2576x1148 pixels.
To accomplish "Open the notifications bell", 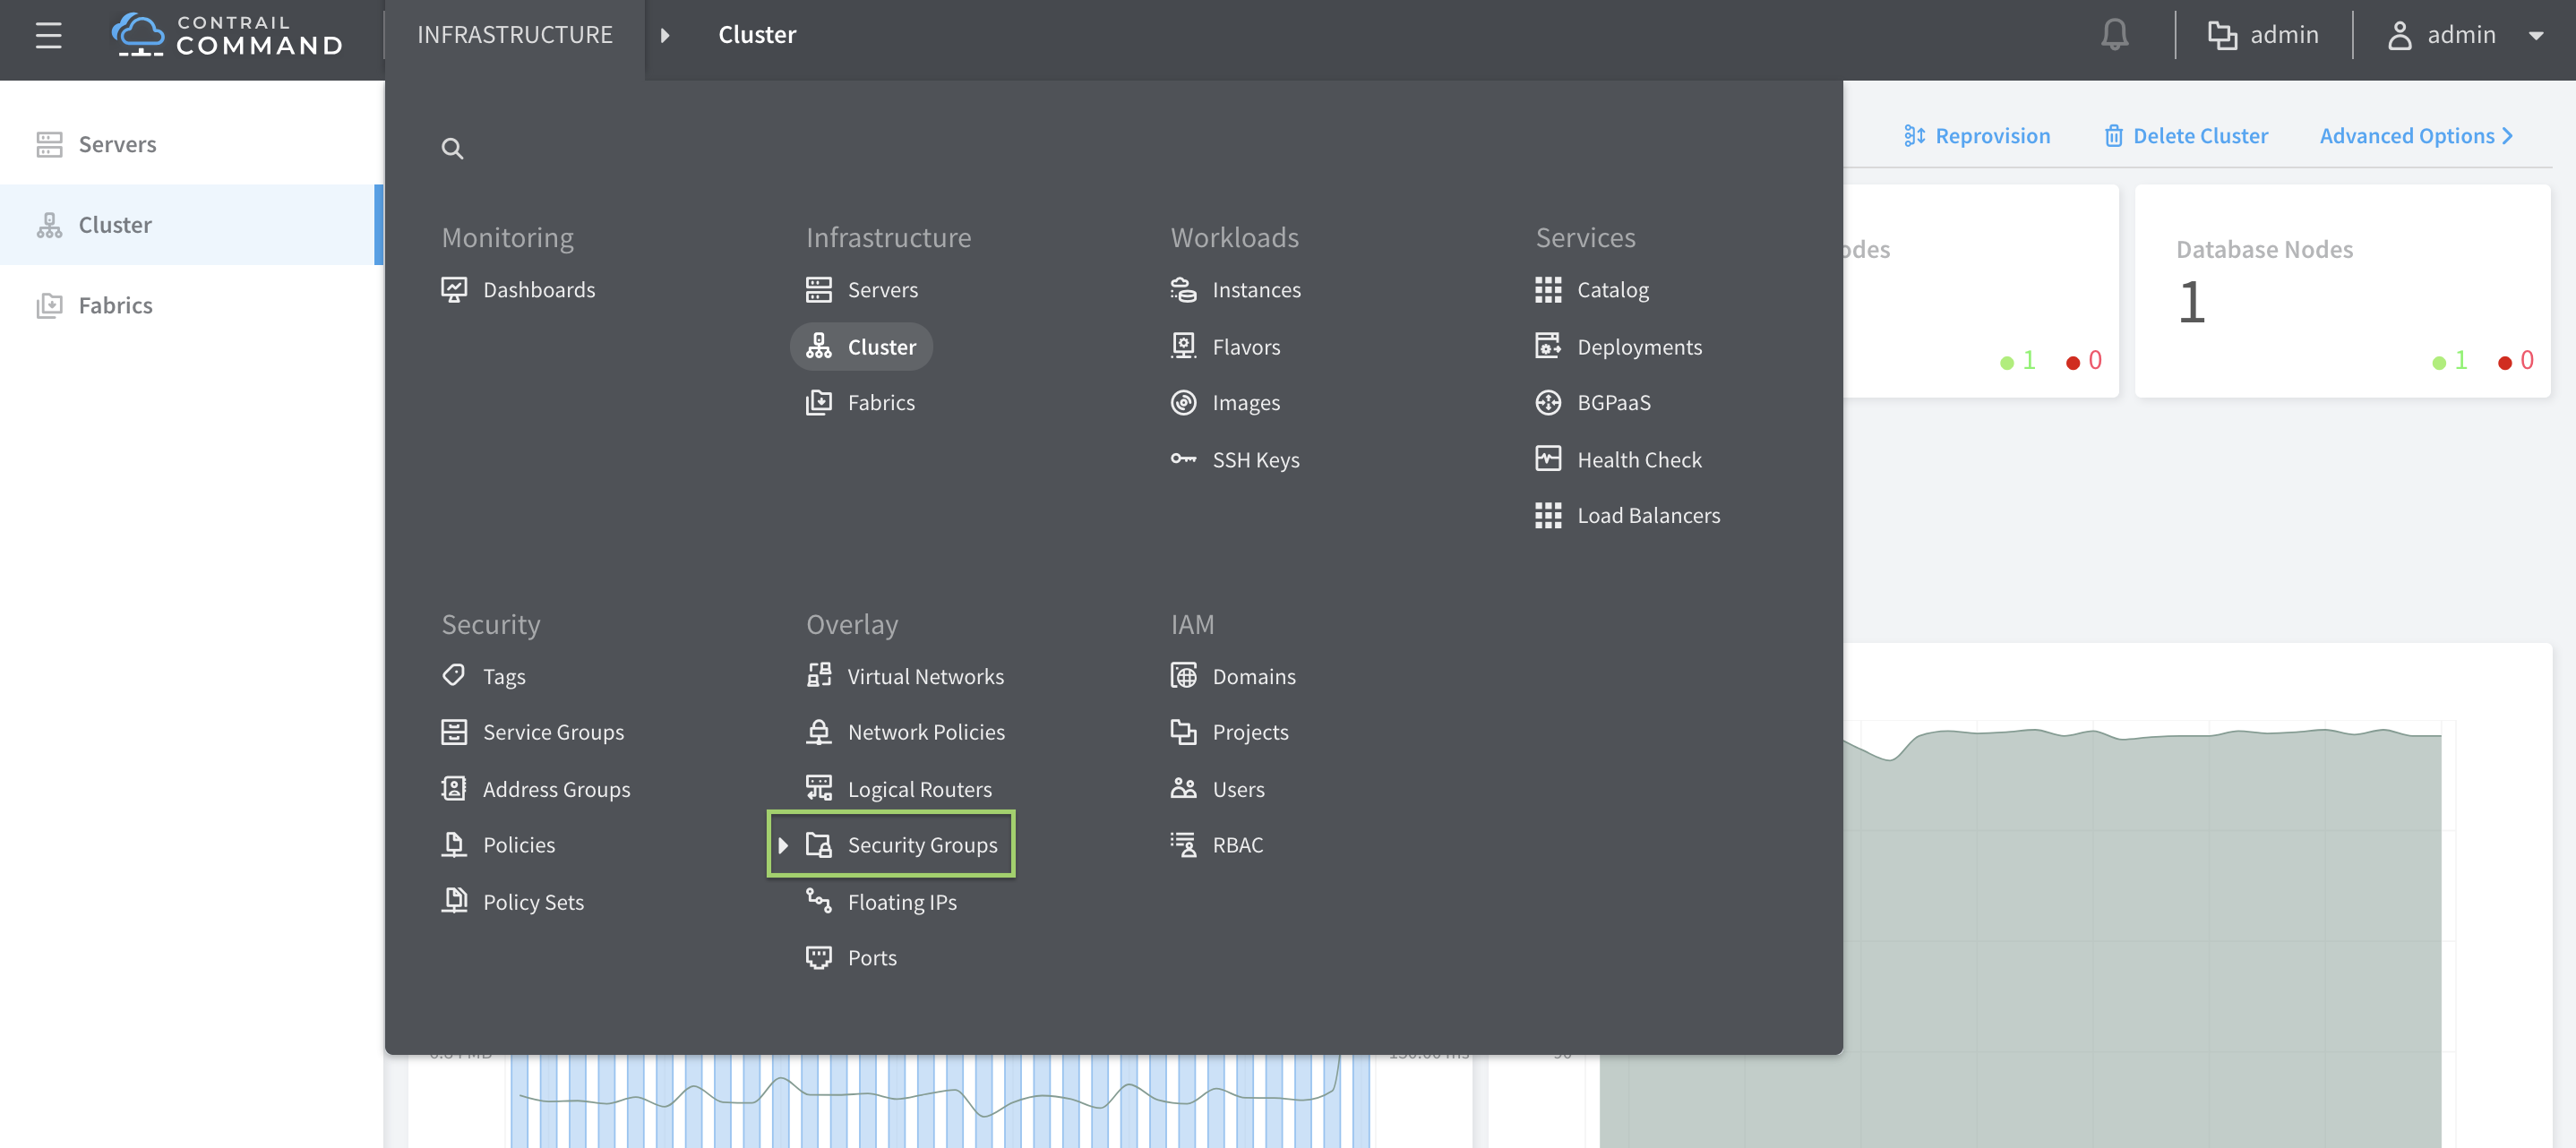I will 2114,35.
